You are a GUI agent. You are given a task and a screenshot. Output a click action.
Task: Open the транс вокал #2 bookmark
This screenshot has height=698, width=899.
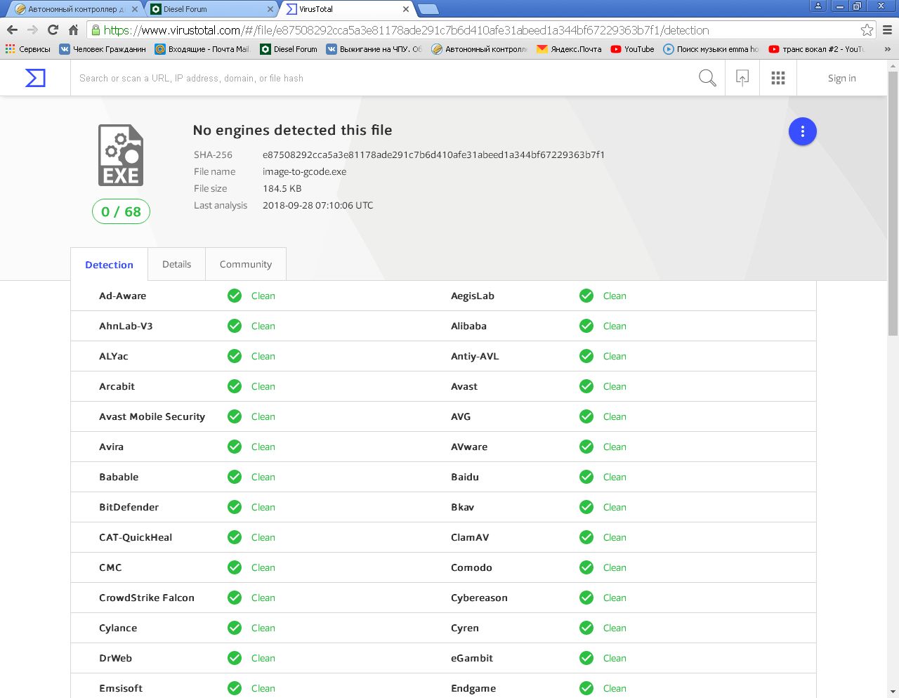[x=816, y=49]
